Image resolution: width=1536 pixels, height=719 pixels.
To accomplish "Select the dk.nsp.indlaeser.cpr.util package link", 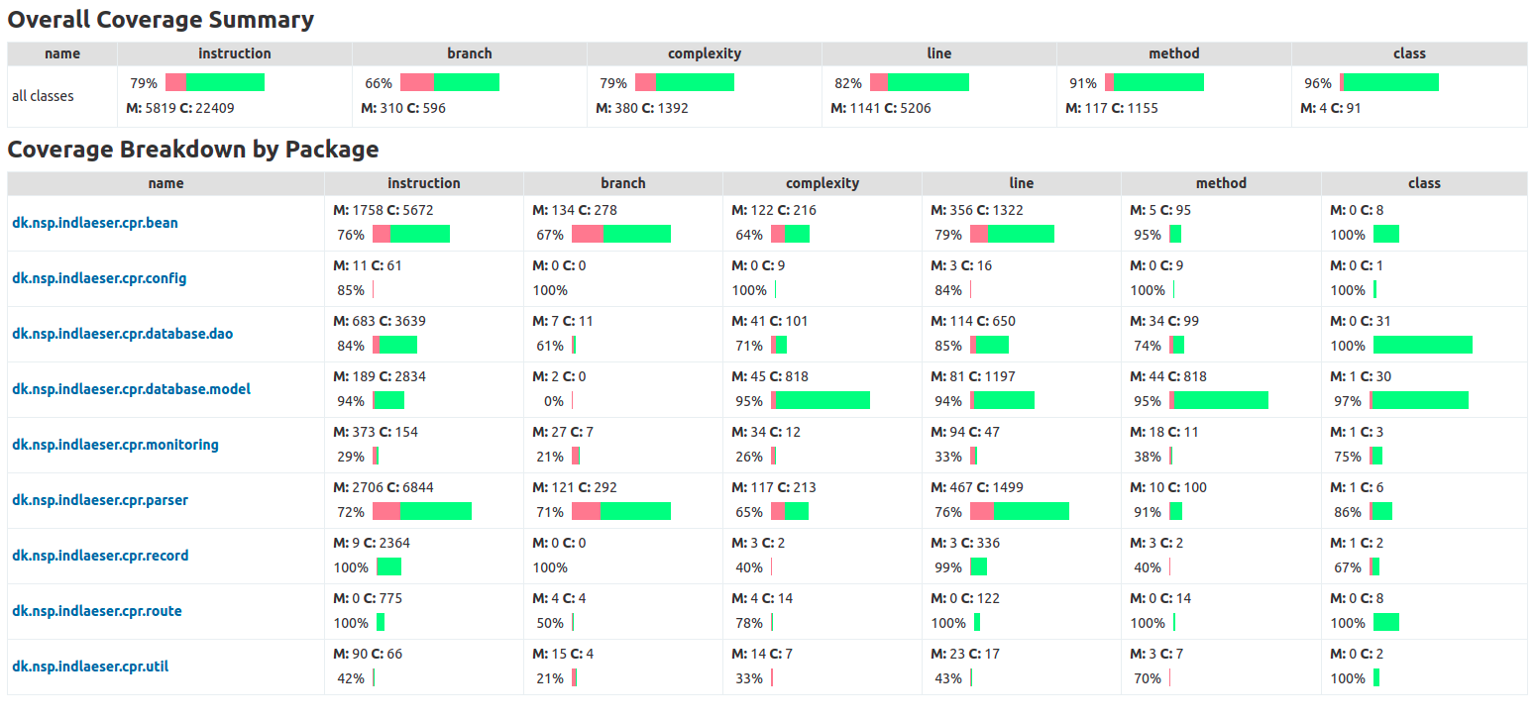I will (x=90, y=667).
